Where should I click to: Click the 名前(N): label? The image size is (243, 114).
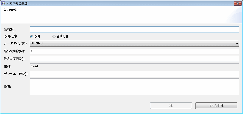(x=10, y=30)
